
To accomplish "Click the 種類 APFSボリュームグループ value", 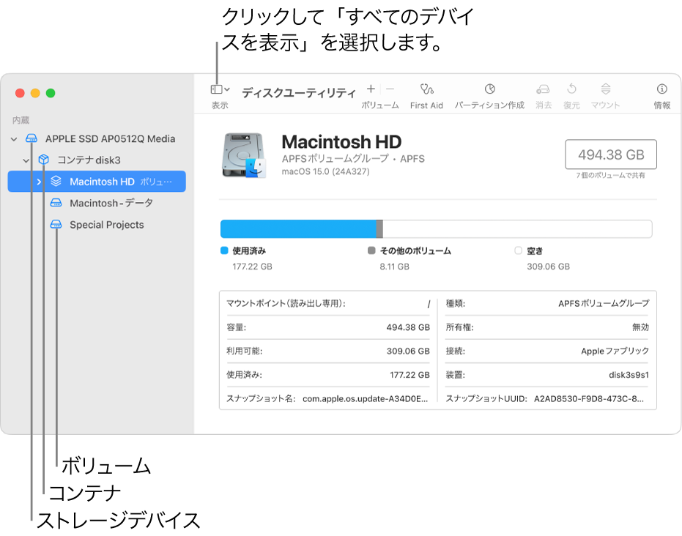I will click(x=604, y=303).
